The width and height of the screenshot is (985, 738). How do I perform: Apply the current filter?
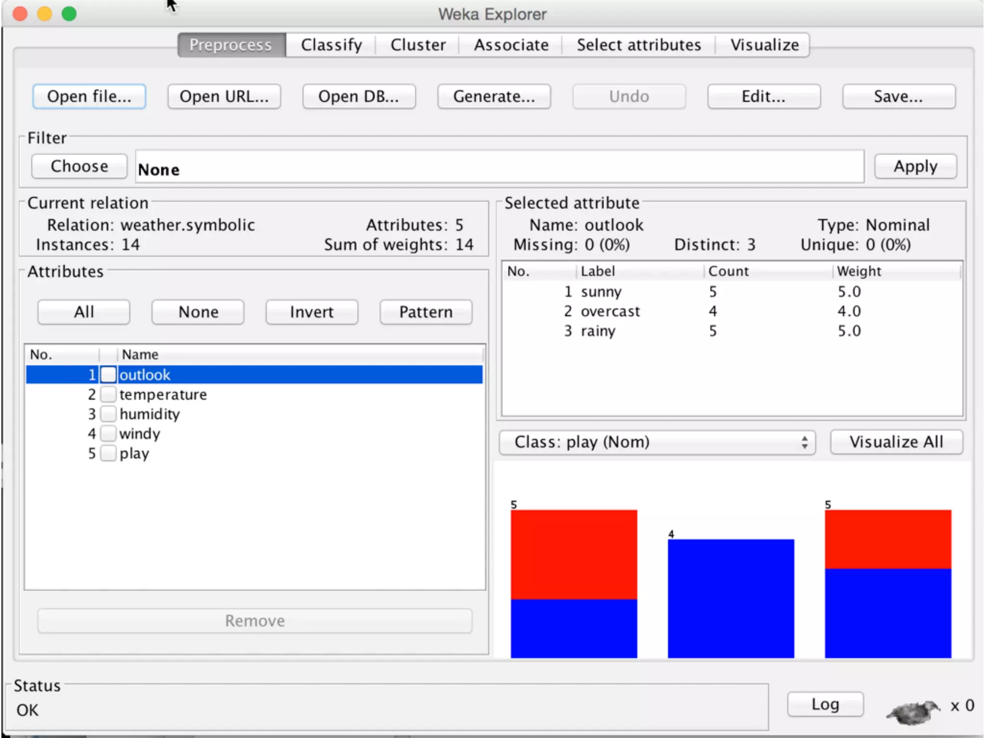pyautogui.click(x=915, y=166)
